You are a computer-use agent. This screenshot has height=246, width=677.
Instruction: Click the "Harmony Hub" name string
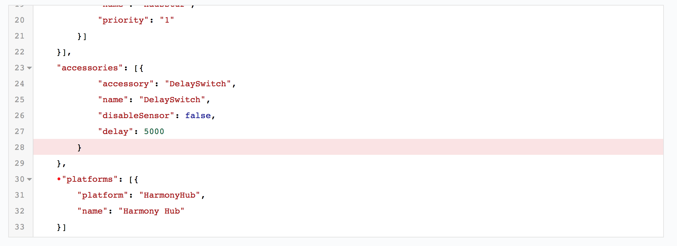[151, 211]
